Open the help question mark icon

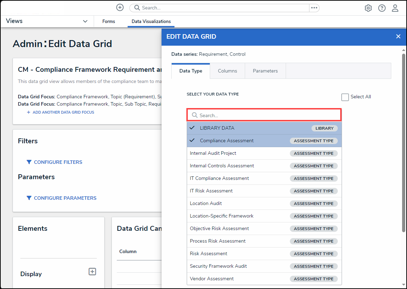pos(382,8)
